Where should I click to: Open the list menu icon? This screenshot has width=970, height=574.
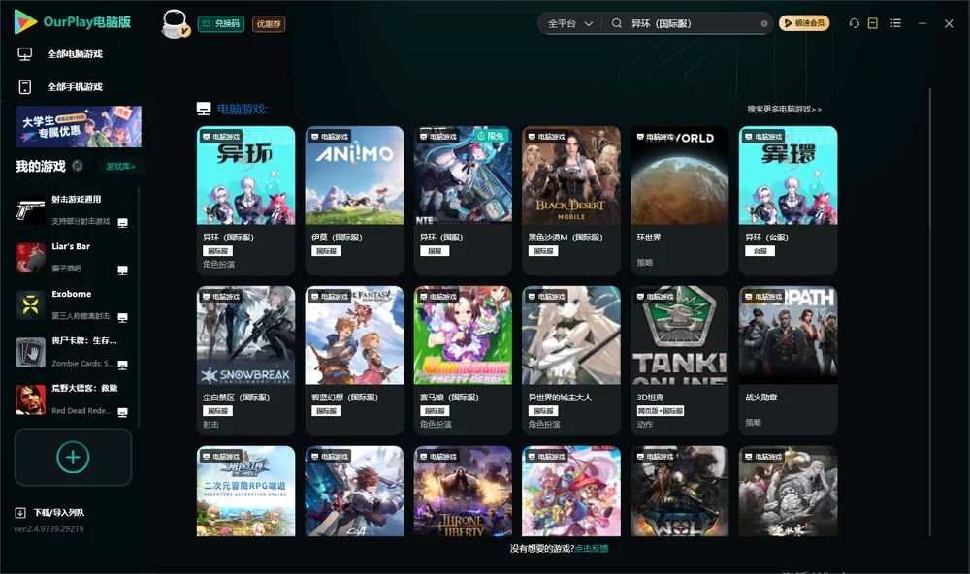tap(895, 23)
